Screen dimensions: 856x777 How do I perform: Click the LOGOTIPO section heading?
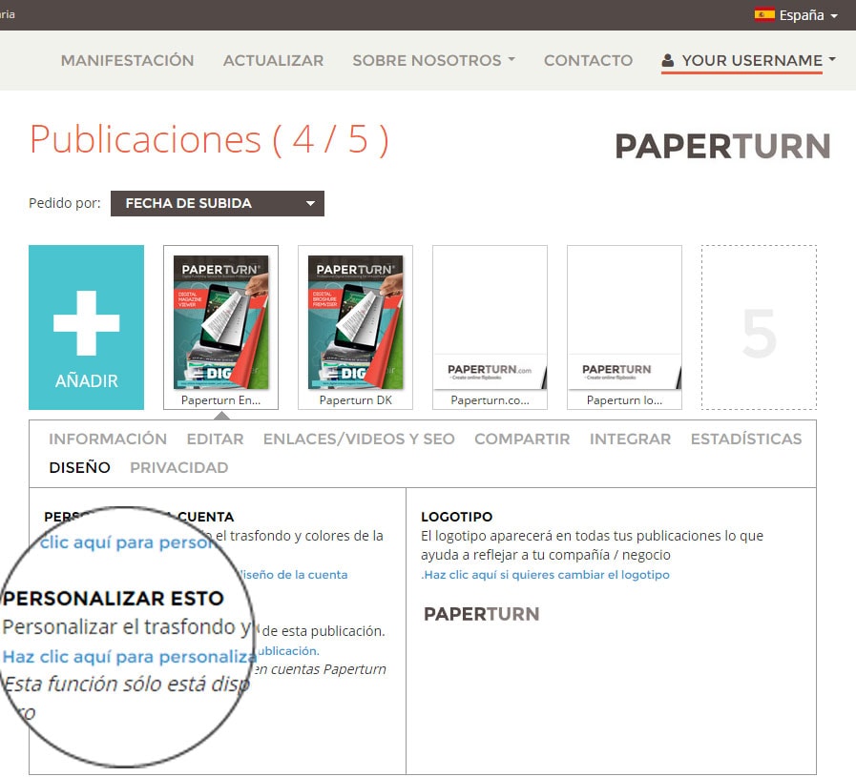[x=456, y=517]
